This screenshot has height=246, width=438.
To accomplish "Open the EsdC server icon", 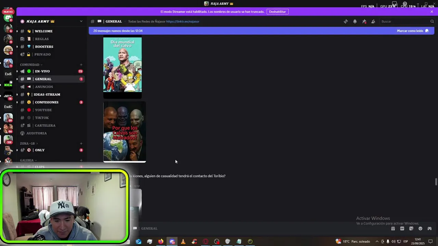I will coord(8,107).
